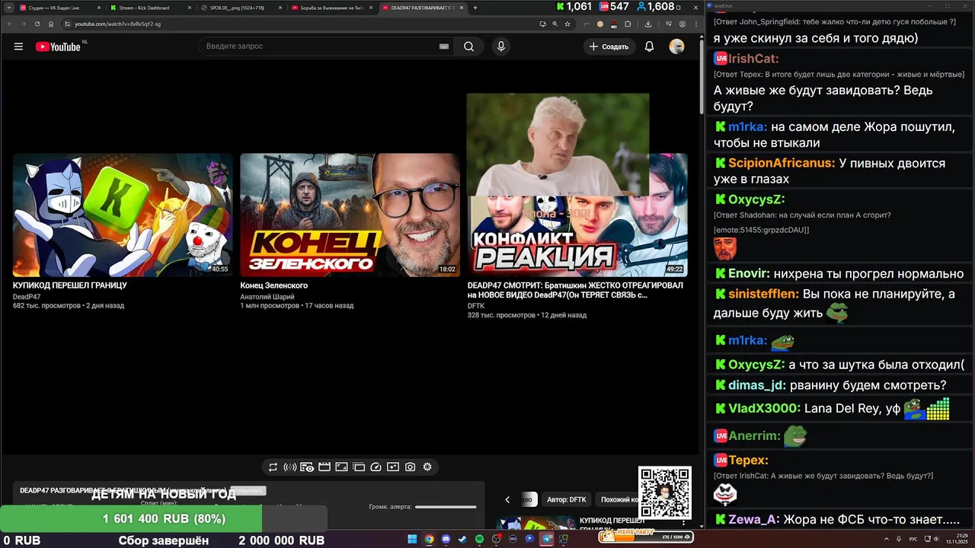This screenshot has height=548, width=975.
Task: Open the КОНФЛИКТ РЕАКЦИЯ video thumbnail
Action: click(577, 215)
